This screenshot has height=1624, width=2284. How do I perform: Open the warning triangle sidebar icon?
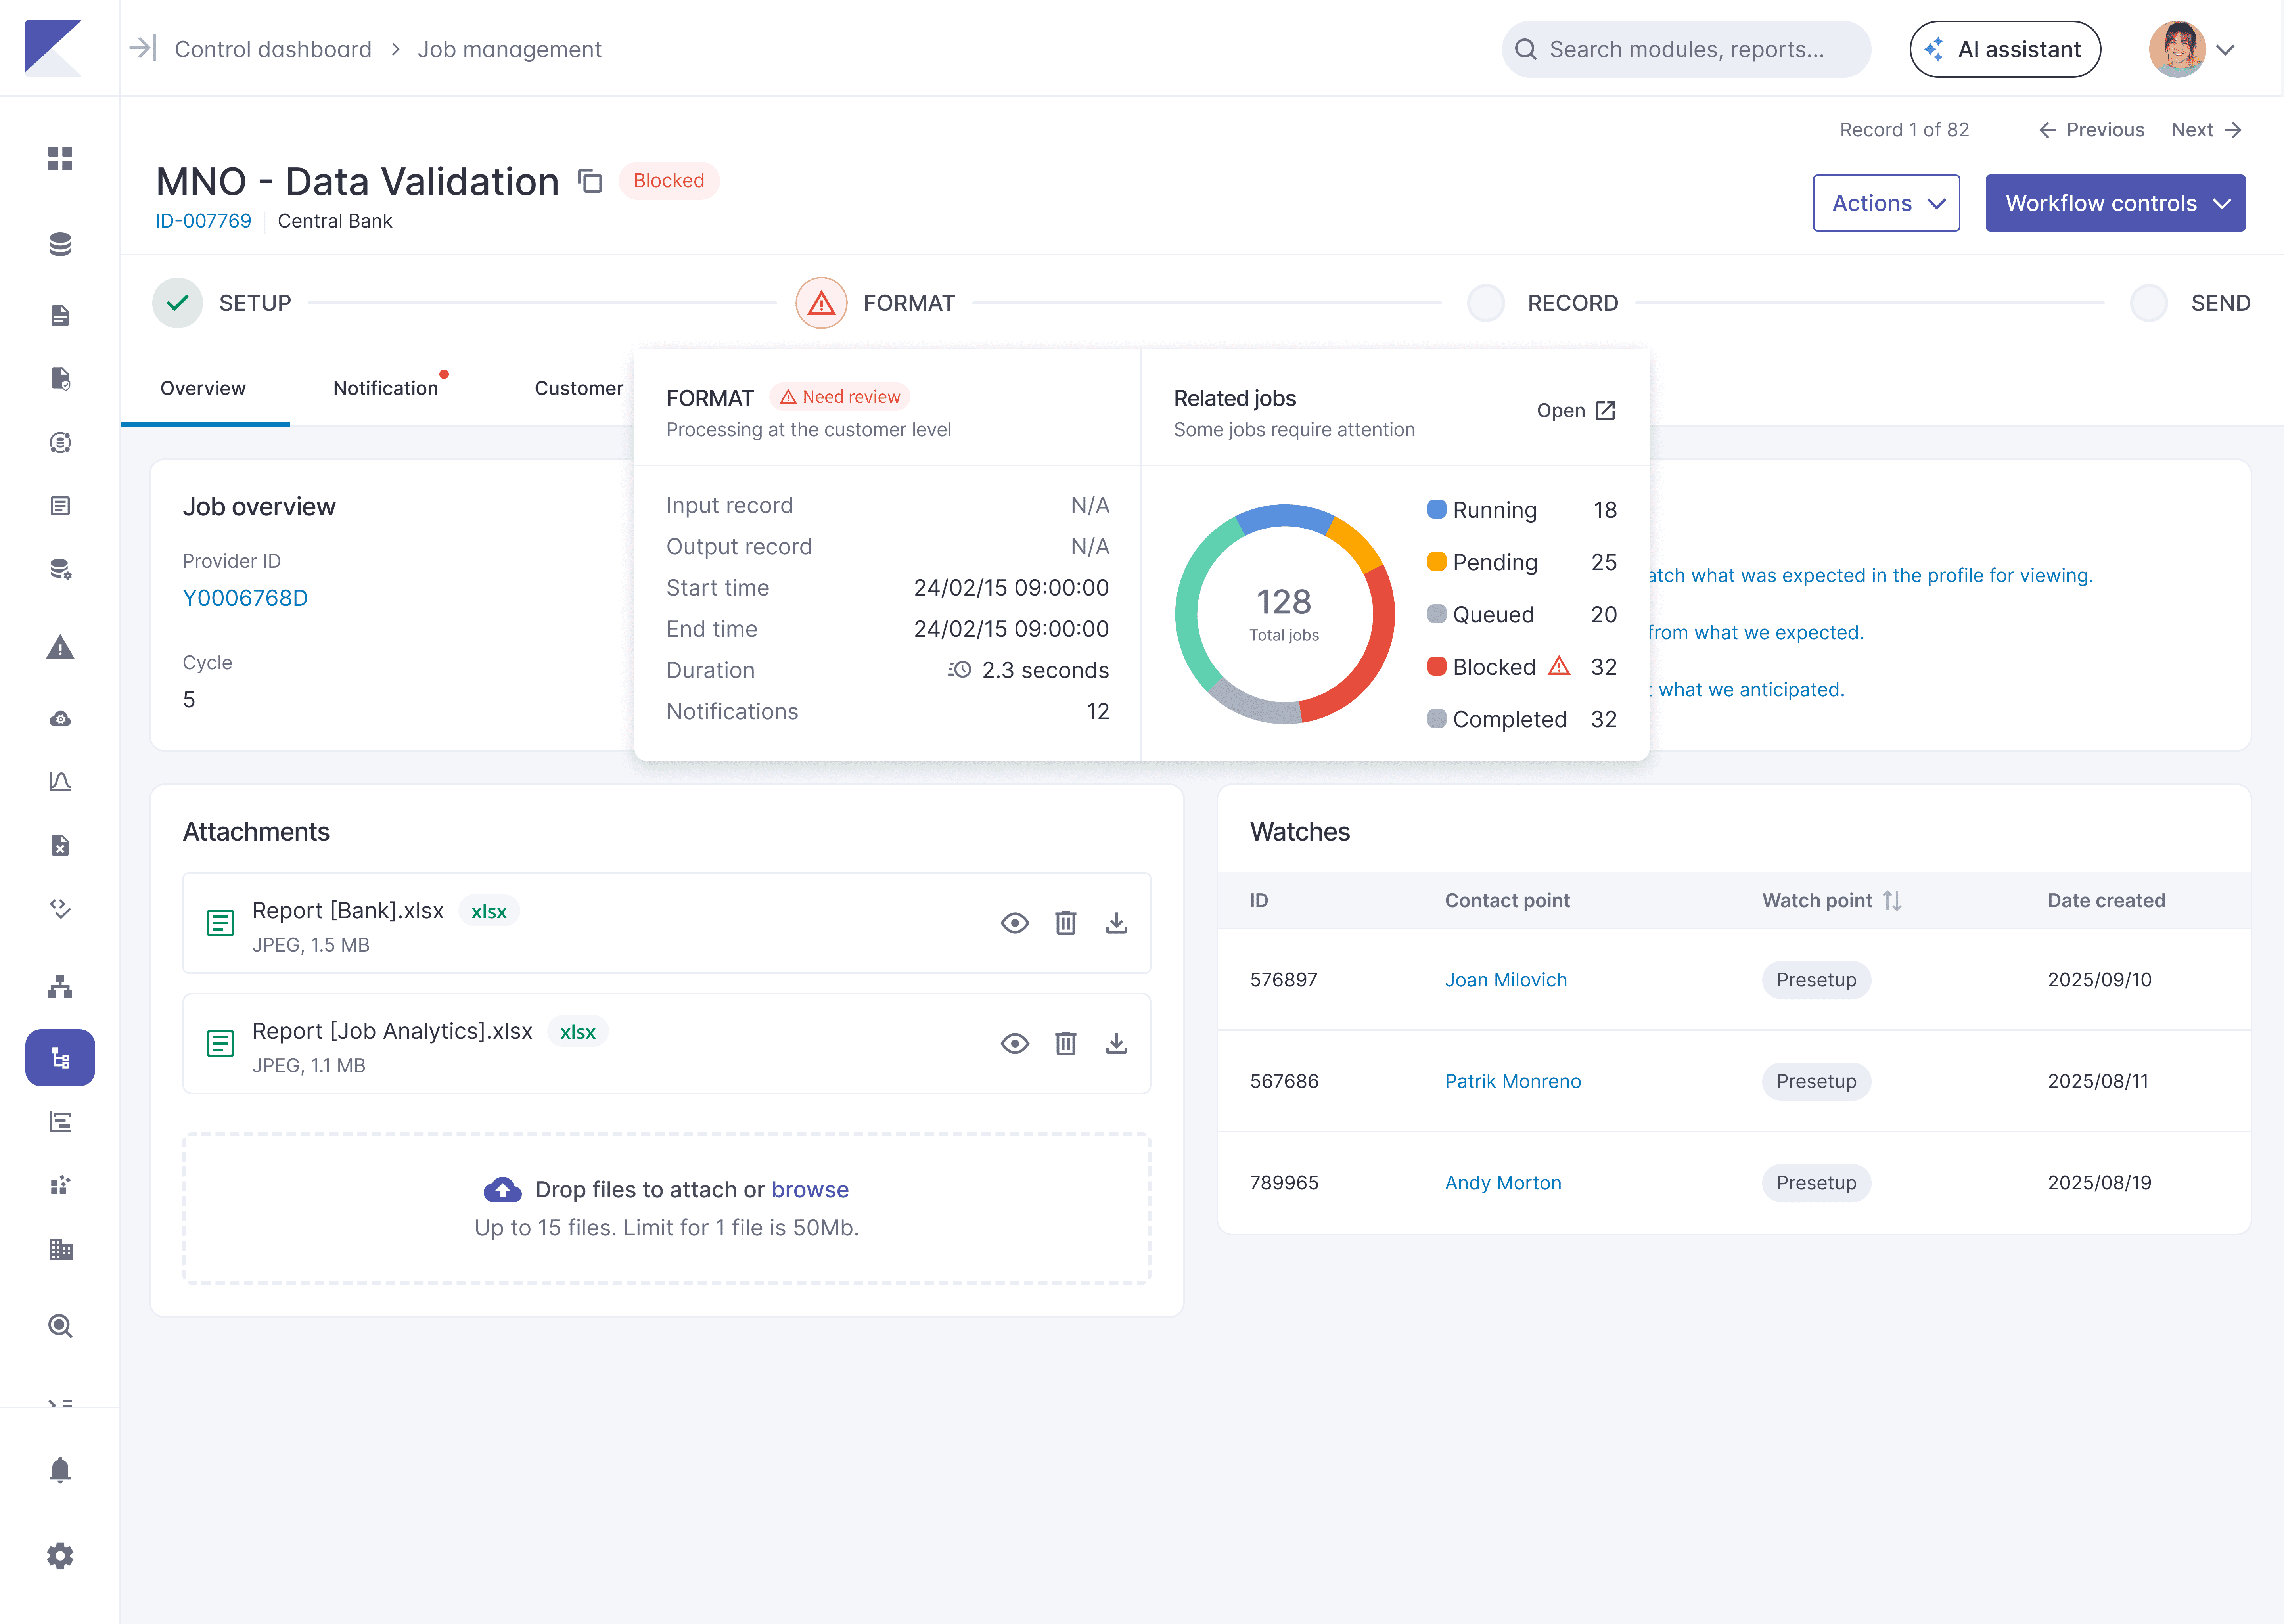point(60,647)
